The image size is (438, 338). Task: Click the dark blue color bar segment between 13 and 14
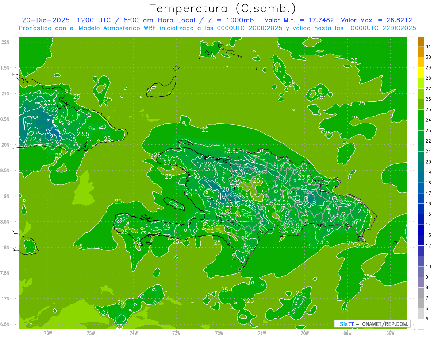point(421,230)
